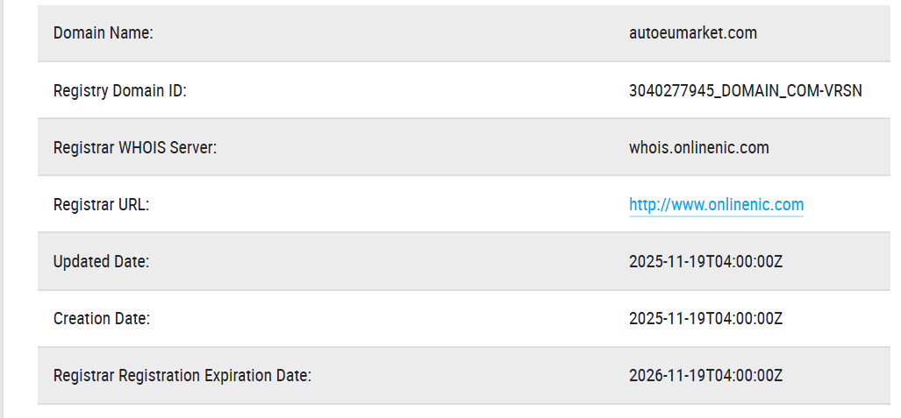Viewport: 901px width, 418px height.
Task: Click the Registrar URL label
Action: tap(102, 205)
